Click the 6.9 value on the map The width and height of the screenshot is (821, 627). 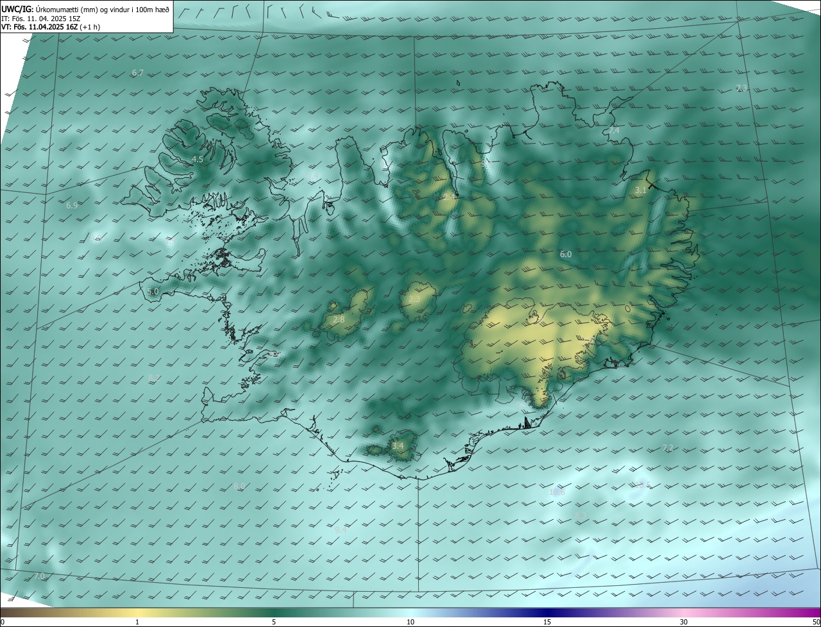click(x=72, y=206)
